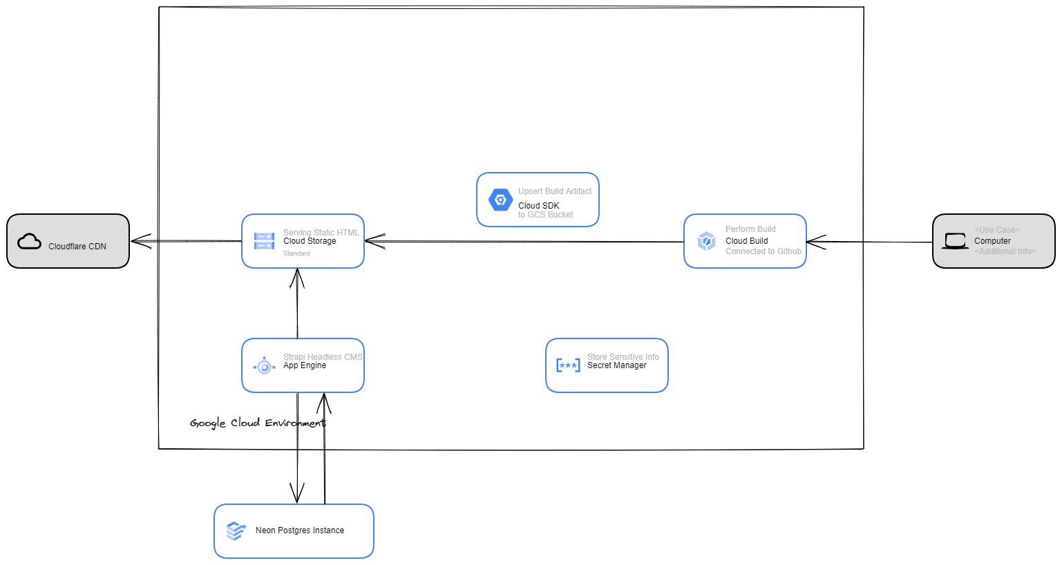Click the Cloud SDK hexagon icon
The image size is (1062, 565).
click(500, 200)
